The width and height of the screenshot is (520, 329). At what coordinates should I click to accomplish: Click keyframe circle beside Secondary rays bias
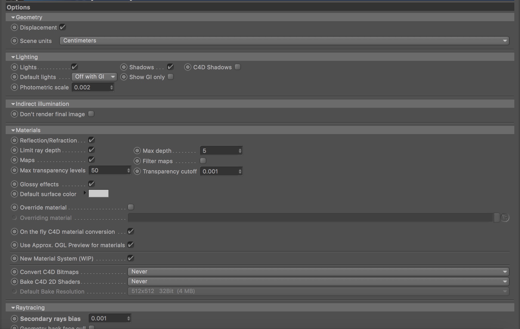tap(14, 319)
